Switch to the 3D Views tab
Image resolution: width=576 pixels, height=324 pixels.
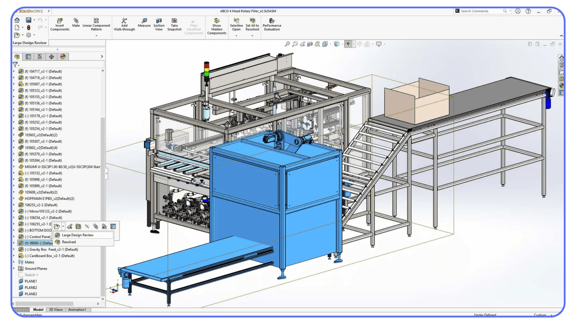pos(55,309)
